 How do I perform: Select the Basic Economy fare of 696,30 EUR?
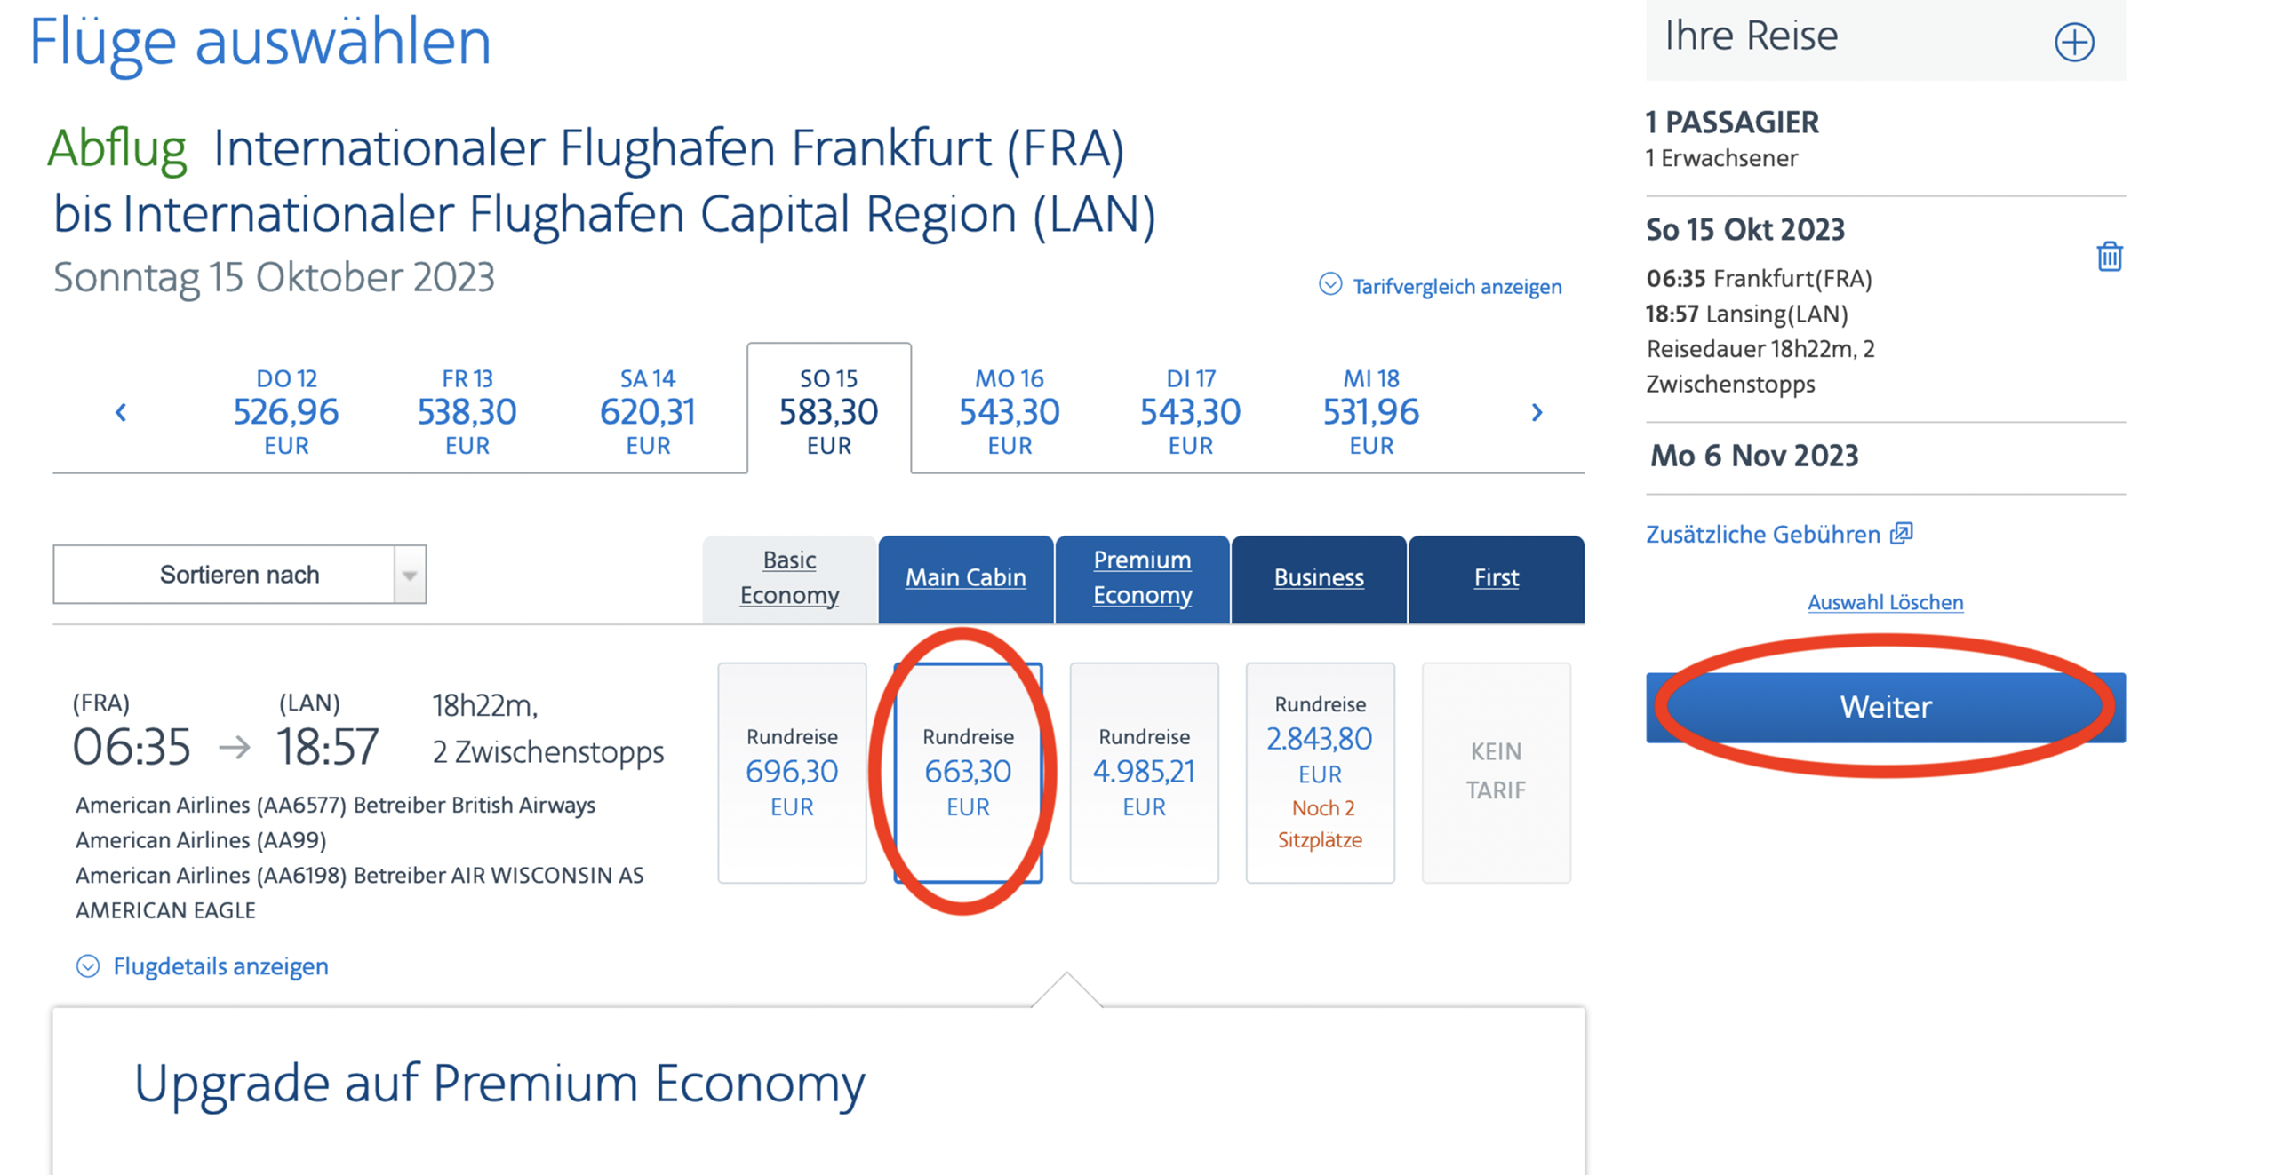pyautogui.click(x=791, y=773)
